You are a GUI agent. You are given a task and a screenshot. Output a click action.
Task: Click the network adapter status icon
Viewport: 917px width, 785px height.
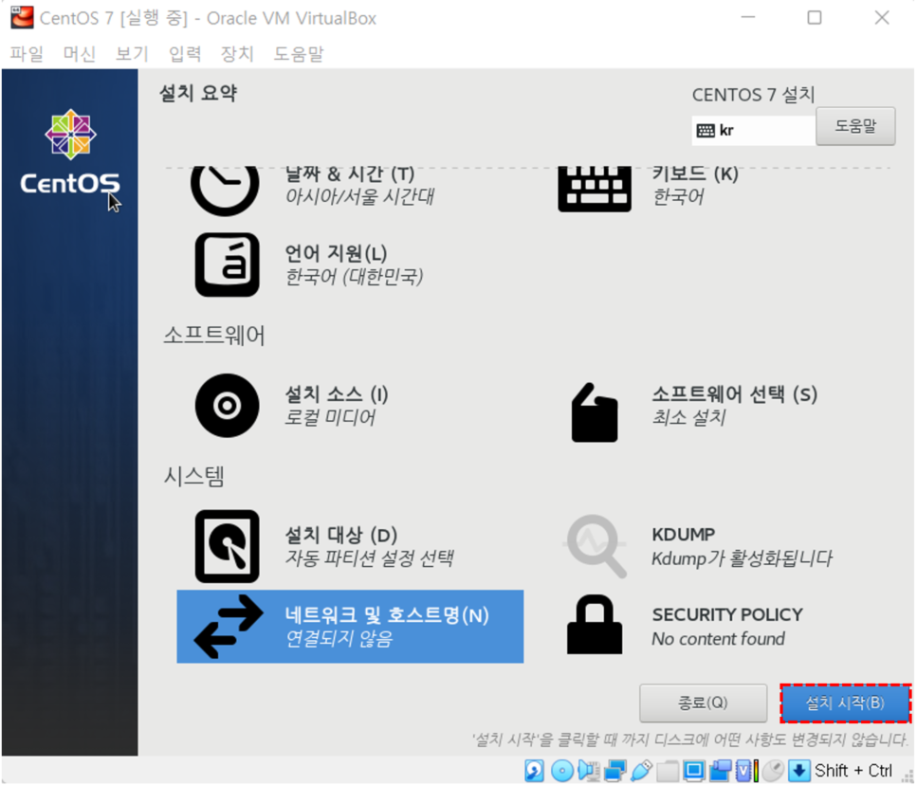pos(615,771)
